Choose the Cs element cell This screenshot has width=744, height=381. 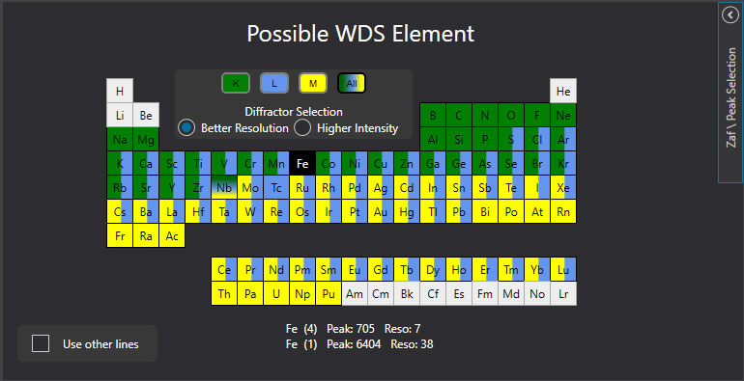point(120,212)
